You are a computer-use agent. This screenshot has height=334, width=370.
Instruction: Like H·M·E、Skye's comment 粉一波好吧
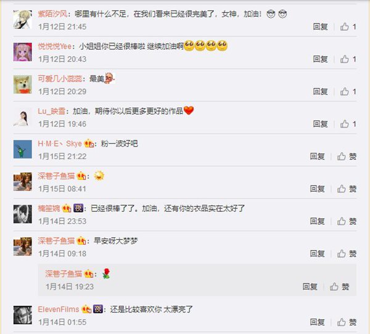347,156
